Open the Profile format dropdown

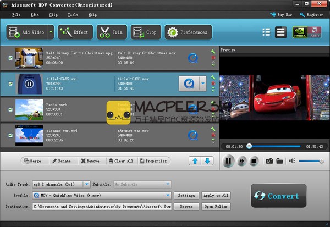click(x=167, y=195)
